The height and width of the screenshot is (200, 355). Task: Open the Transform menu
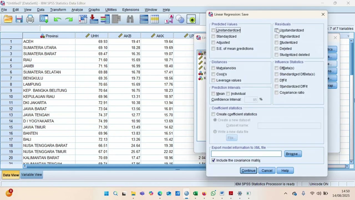[x=58, y=10]
